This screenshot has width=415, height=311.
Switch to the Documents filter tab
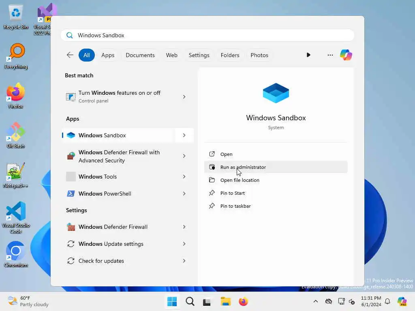pyautogui.click(x=140, y=55)
